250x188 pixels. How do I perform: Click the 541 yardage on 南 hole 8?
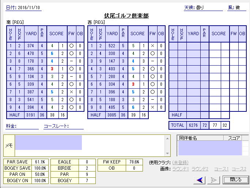[31, 100]
